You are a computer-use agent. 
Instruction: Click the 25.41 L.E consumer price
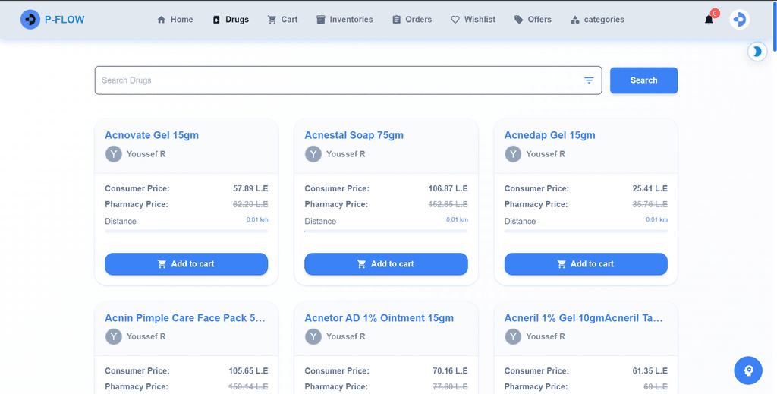pos(650,188)
